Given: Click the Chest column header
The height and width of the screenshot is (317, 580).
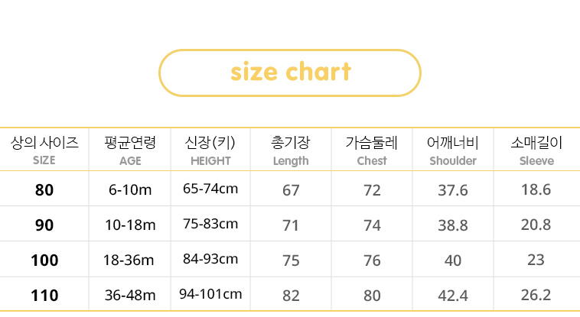Looking at the screenshot, I should tap(372, 150).
